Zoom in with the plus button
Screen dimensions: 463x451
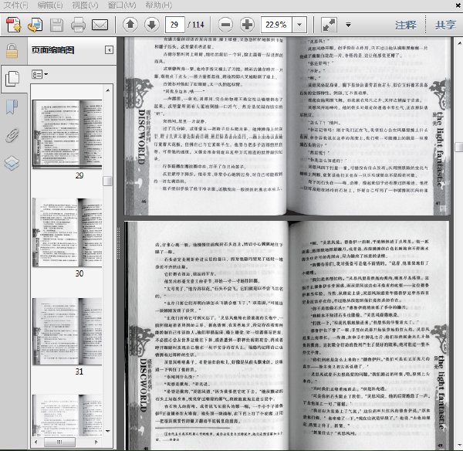point(247,25)
